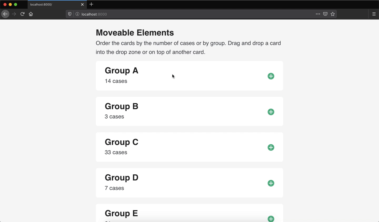Click the "7 cases" text
379x222 pixels.
coord(114,188)
